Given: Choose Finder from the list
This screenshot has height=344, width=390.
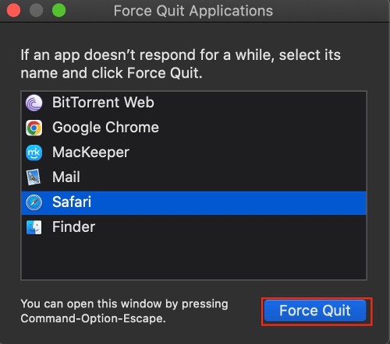Looking at the screenshot, I should coord(73,226).
